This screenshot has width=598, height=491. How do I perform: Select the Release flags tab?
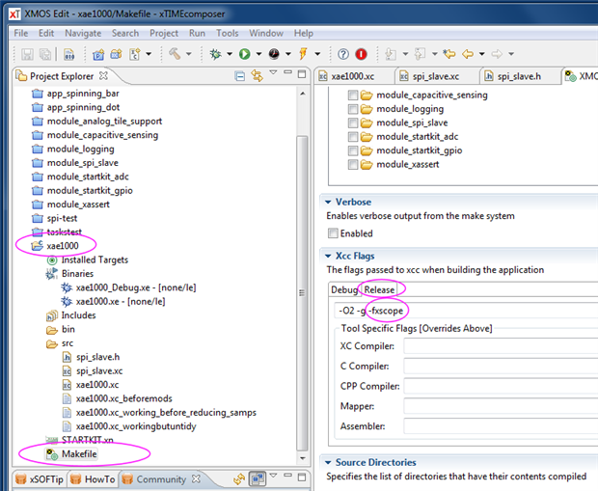point(379,289)
